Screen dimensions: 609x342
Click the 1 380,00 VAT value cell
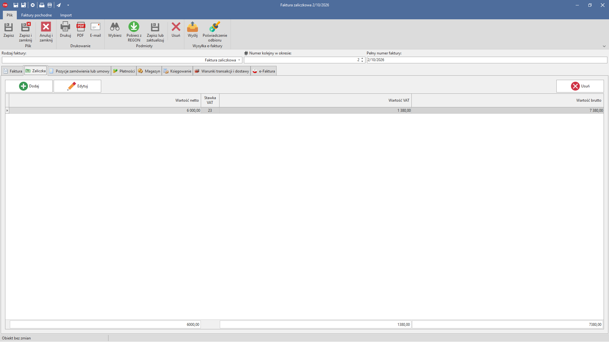click(315, 111)
